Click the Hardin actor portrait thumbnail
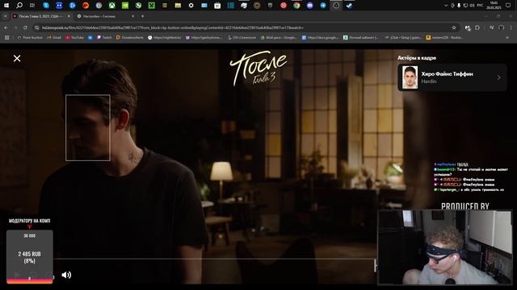Screen dimensions: 517x290 (410, 77)
